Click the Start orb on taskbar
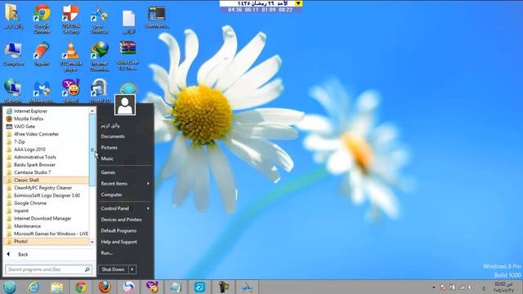Screen dimensions: 523x294 (x=10, y=287)
